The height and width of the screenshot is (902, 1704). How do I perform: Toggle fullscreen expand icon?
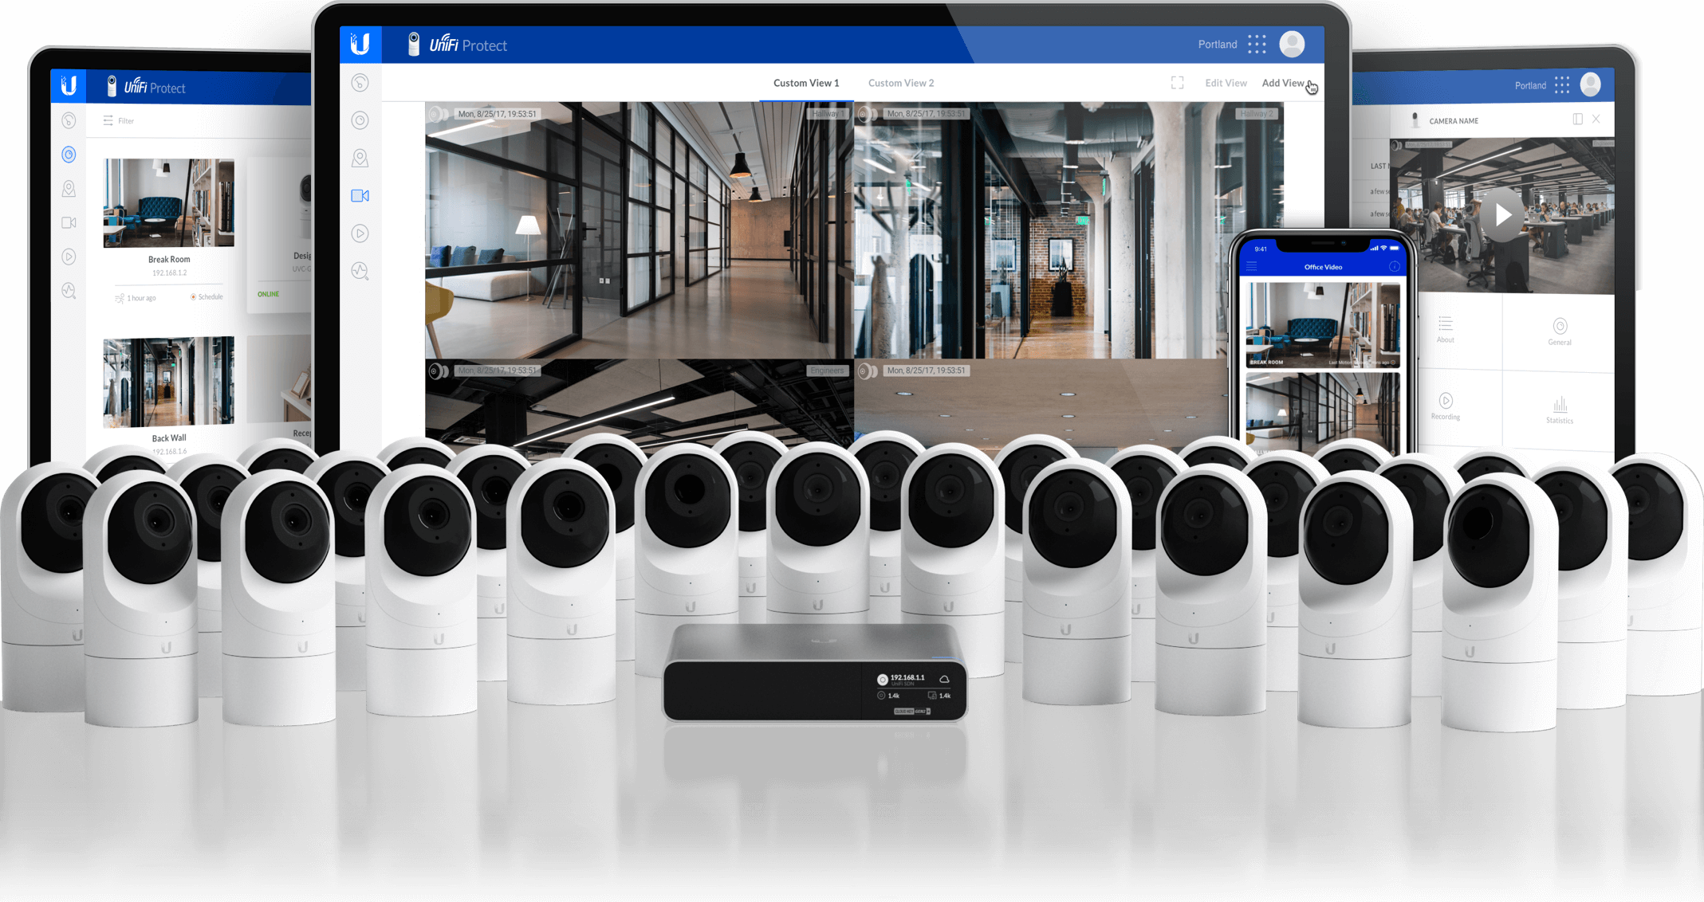[1177, 84]
